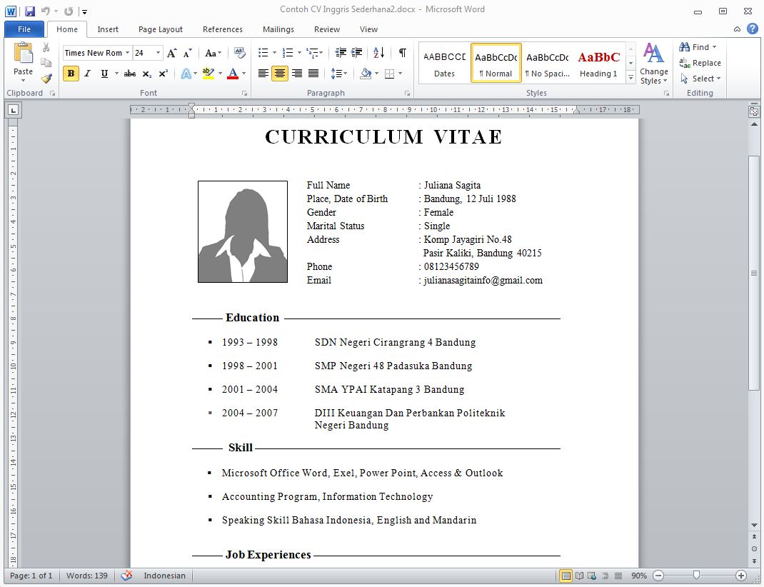Toggle Print Layout view button
This screenshot has width=764, height=587.
566,576
